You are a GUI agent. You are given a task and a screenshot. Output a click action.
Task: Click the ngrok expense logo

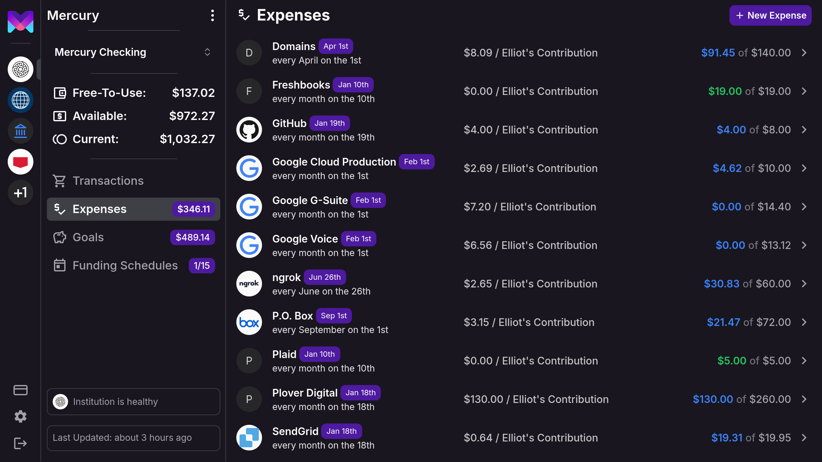[x=249, y=284]
